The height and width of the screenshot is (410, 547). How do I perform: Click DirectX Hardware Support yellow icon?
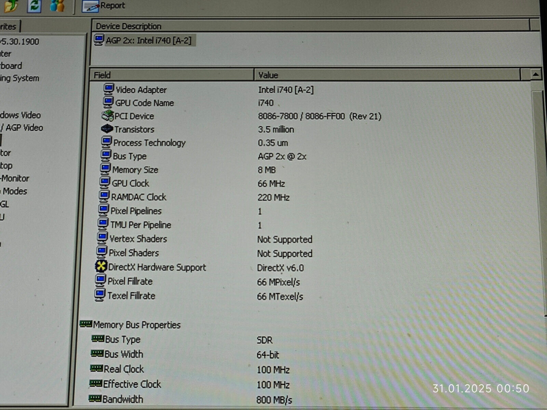[x=101, y=266]
